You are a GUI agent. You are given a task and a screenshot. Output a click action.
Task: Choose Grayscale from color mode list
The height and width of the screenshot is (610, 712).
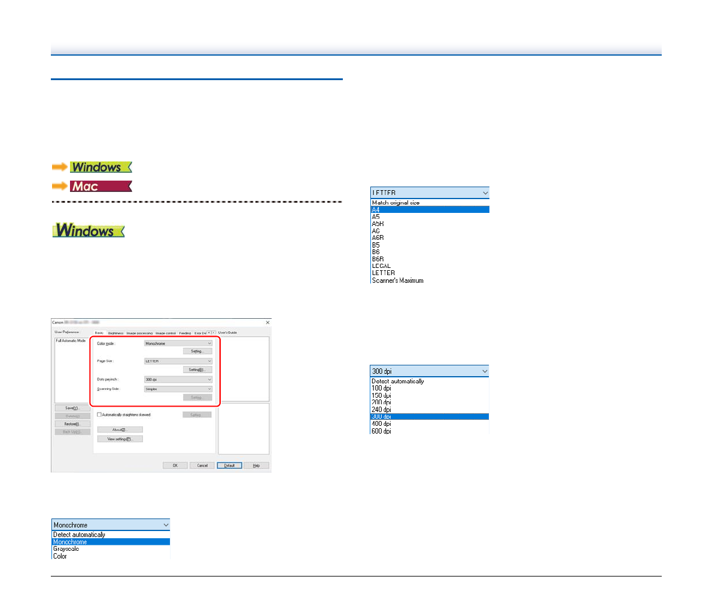click(66, 549)
